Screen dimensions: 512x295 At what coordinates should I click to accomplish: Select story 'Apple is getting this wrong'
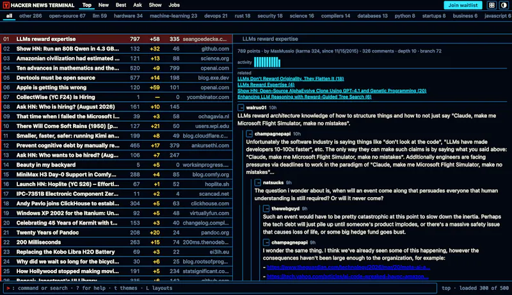117,88
